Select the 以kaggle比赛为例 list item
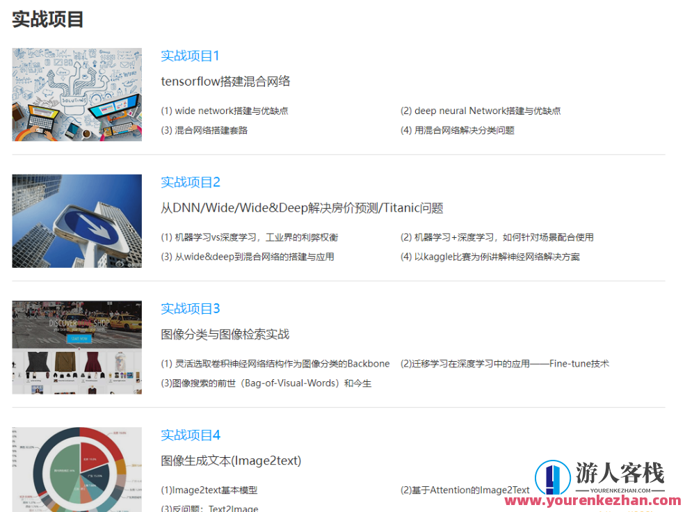685x512 pixels. click(492, 256)
